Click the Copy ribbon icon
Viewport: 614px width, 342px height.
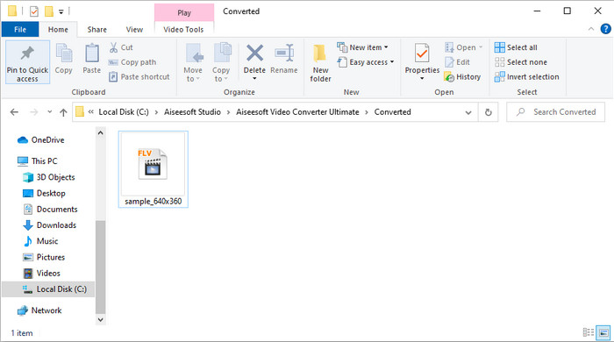click(63, 59)
